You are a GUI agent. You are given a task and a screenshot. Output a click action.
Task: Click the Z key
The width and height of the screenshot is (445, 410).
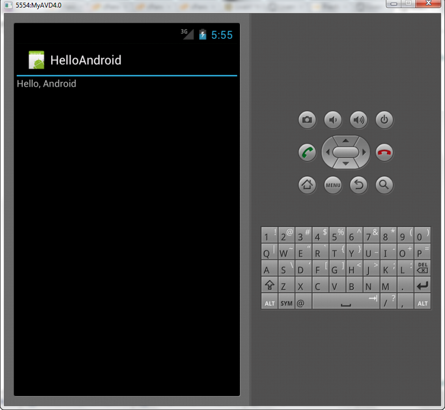click(286, 285)
